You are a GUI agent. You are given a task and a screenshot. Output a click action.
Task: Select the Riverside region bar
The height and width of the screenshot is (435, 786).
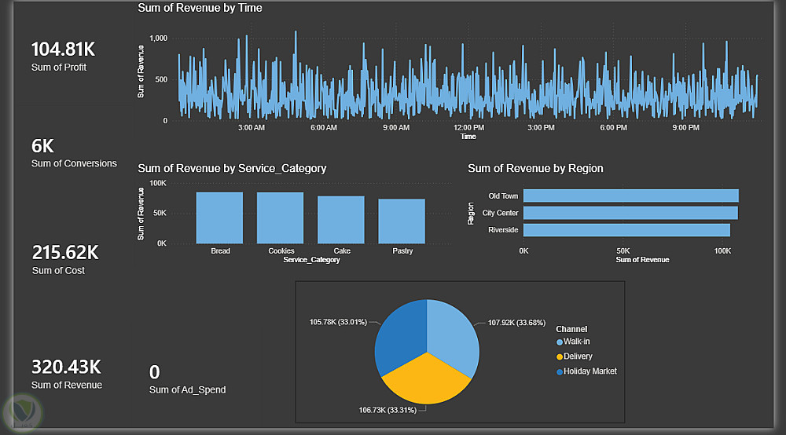point(626,230)
